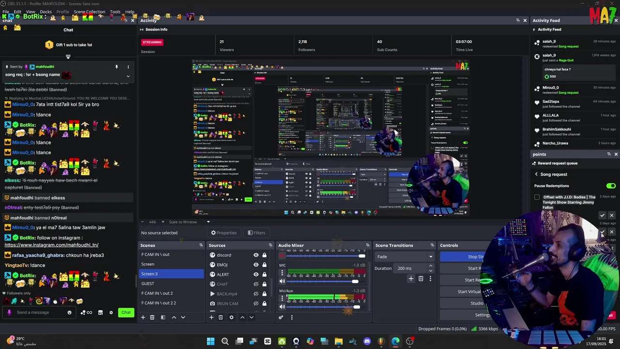Viewport: 620px width, 349px height.
Task: Increase transition Duration stepper up
Action: click(x=431, y=266)
